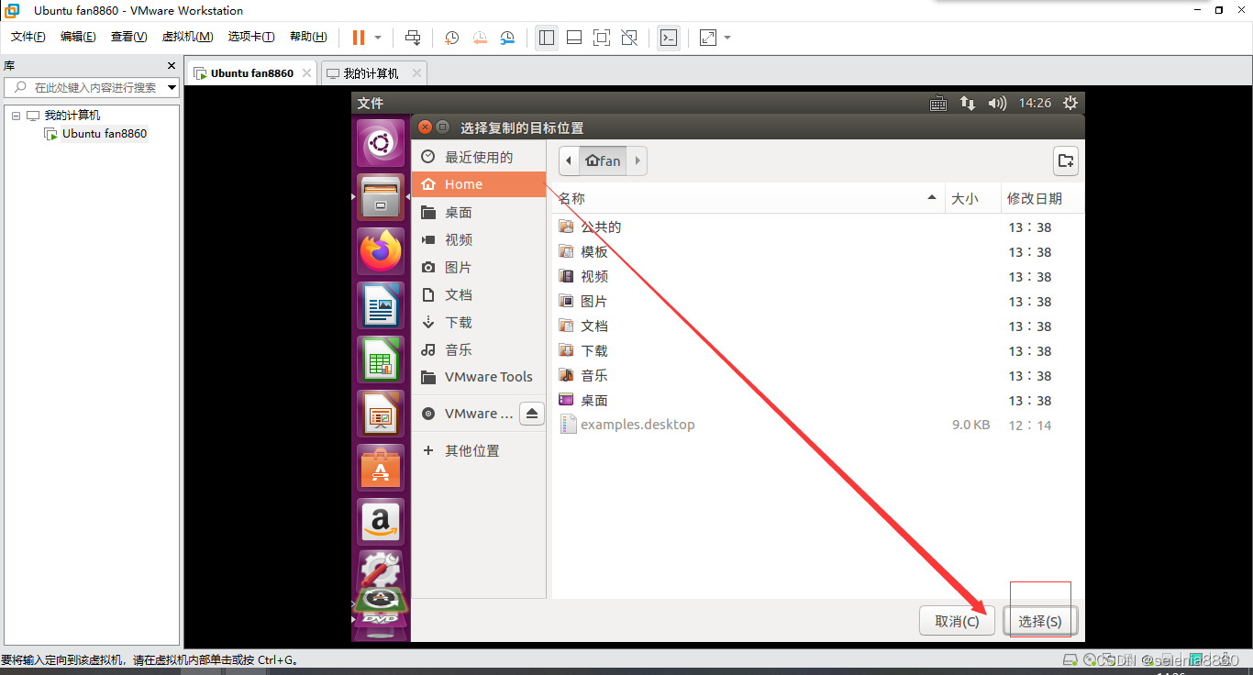
Task: Select 桌面 in the dialog sidebar
Action: click(479, 212)
